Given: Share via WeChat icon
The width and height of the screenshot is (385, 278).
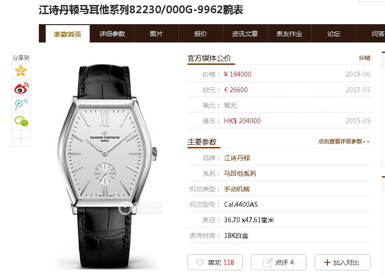Looking at the screenshot, I should pos(21,121).
